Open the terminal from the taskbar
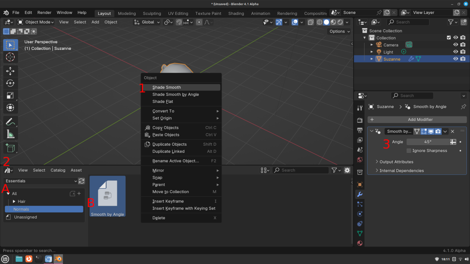470x264 pixels. point(38,259)
